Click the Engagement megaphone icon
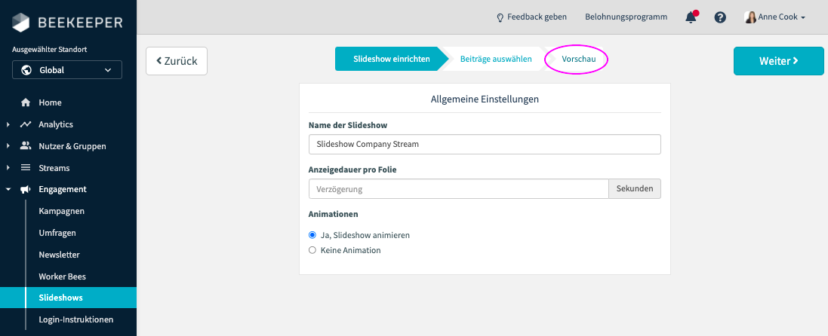 click(26, 189)
